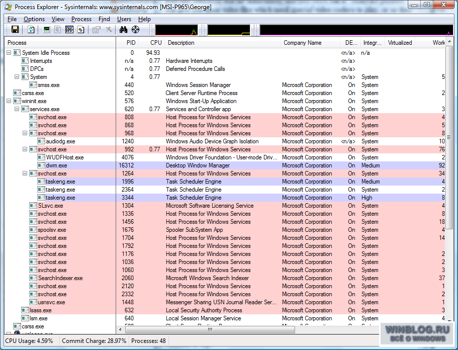458x350 pixels.
Task: Open the File menu
Action: (x=12, y=19)
